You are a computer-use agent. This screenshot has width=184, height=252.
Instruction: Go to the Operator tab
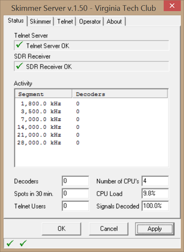click(90, 22)
